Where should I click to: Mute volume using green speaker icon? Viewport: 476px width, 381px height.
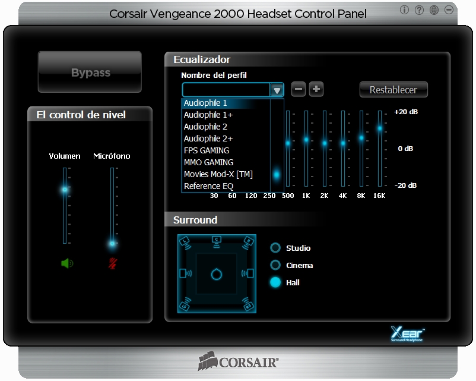click(66, 263)
